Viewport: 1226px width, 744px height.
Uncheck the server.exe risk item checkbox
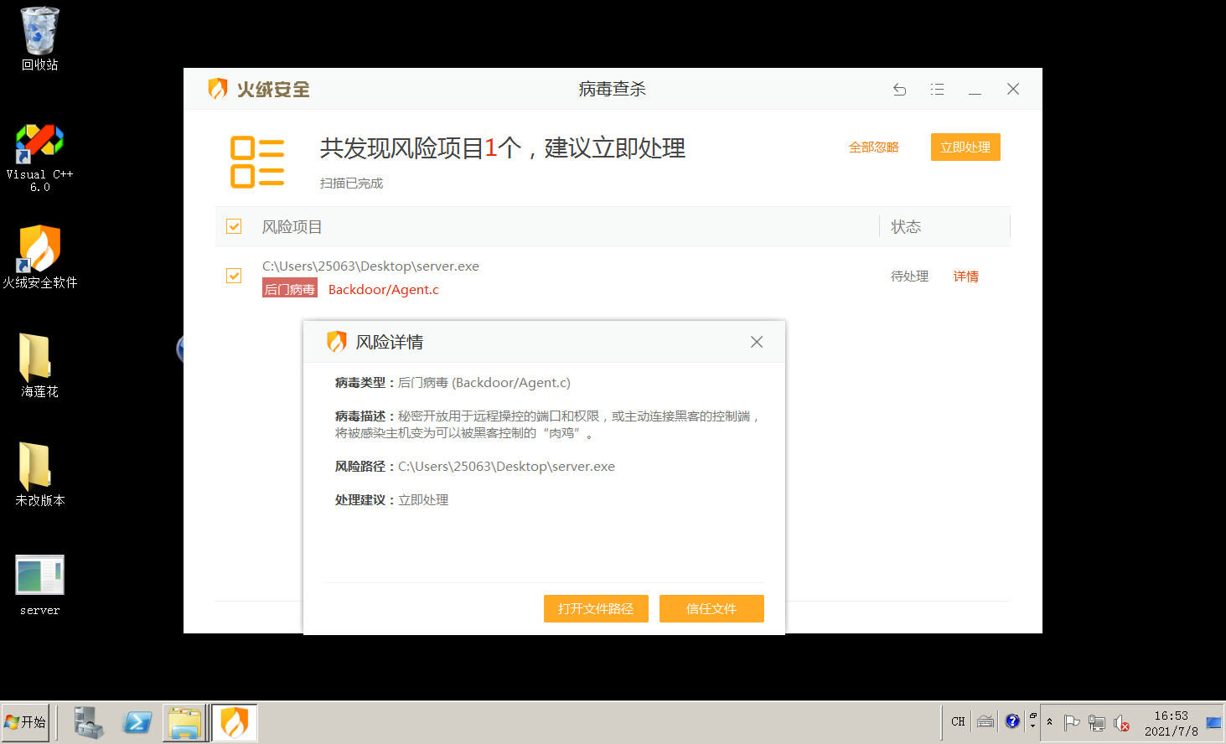click(234, 276)
